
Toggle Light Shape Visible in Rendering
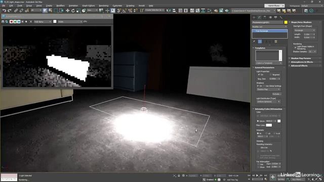point(295,48)
